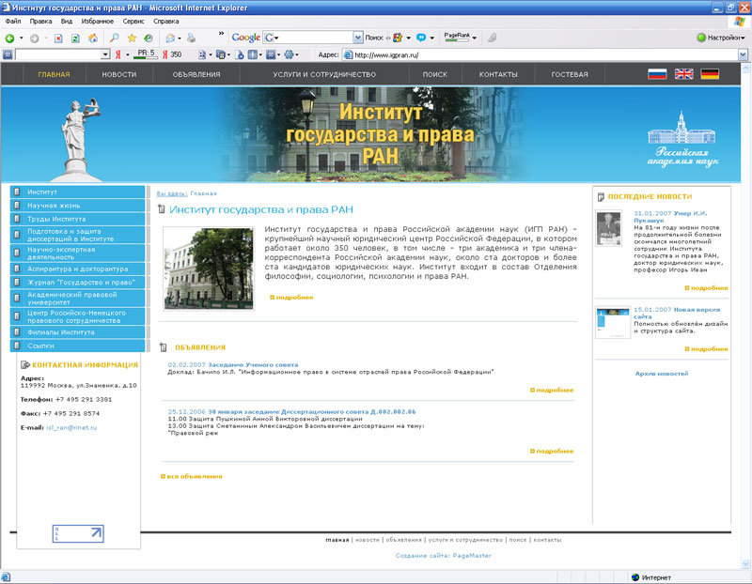
Task: Click the Yandex 350 citation index indicator
Action: (x=172, y=54)
